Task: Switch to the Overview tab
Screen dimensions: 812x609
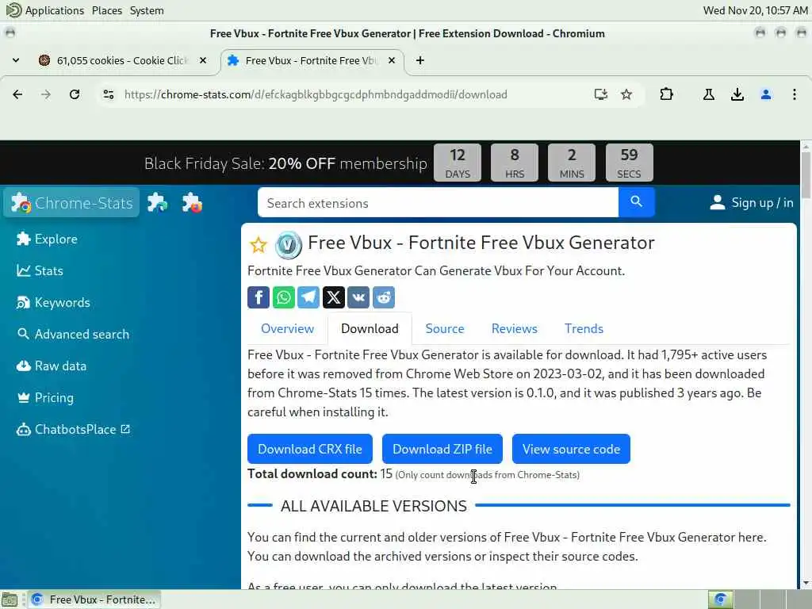Action: [287, 328]
